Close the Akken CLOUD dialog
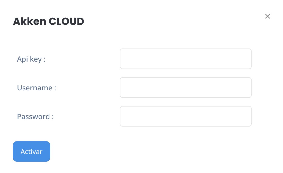283x173 pixels. (268, 16)
